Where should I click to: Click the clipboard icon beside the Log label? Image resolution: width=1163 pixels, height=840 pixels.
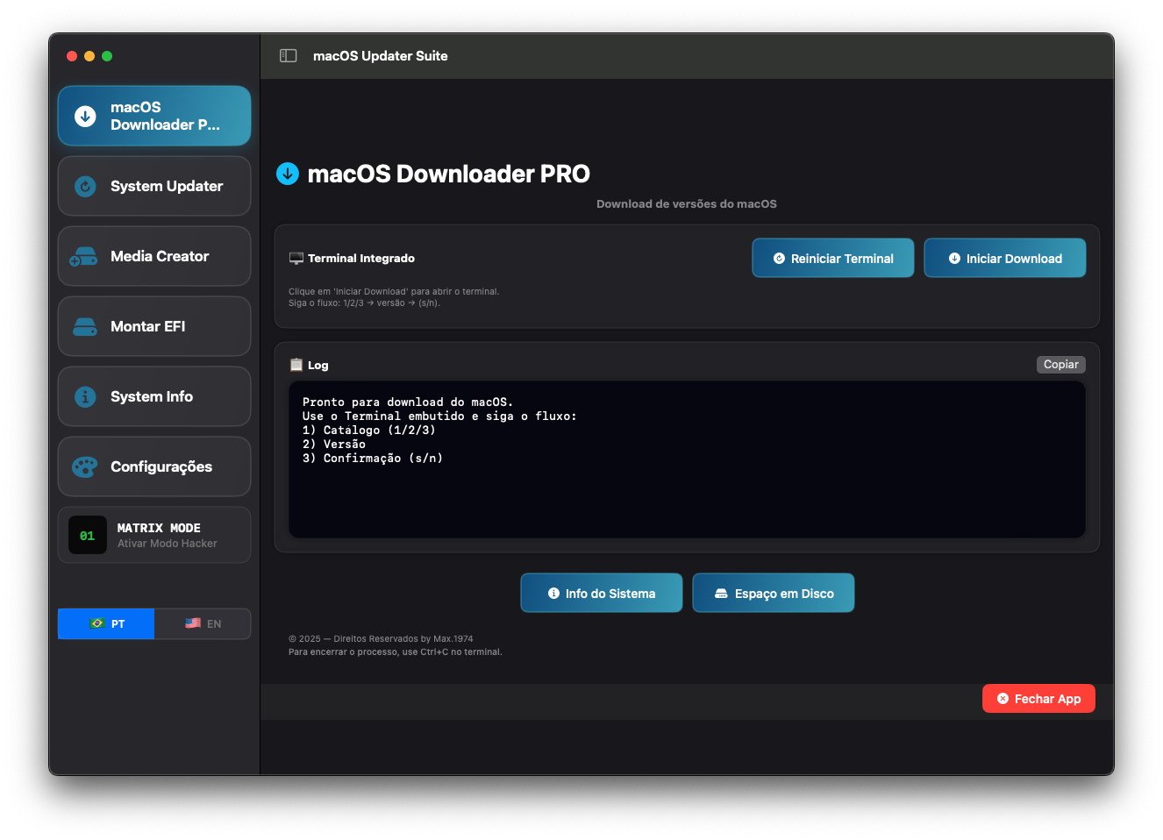(x=296, y=364)
